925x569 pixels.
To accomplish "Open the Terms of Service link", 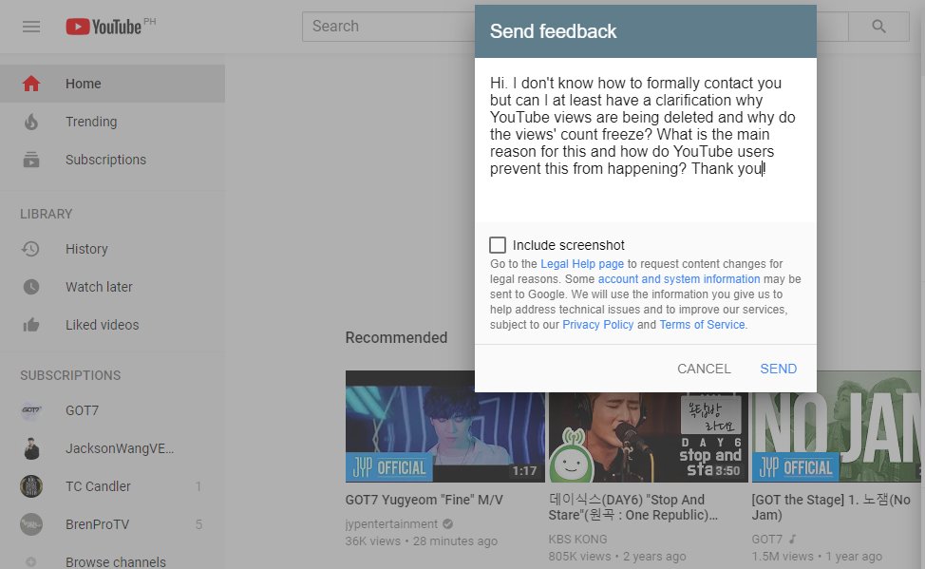I will point(702,325).
